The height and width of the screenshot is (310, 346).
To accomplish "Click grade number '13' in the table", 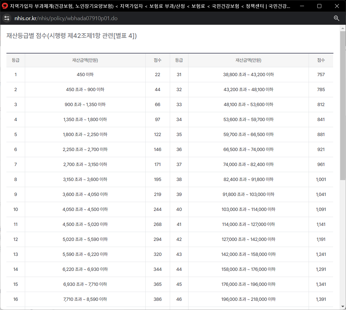I will pos(16,254).
